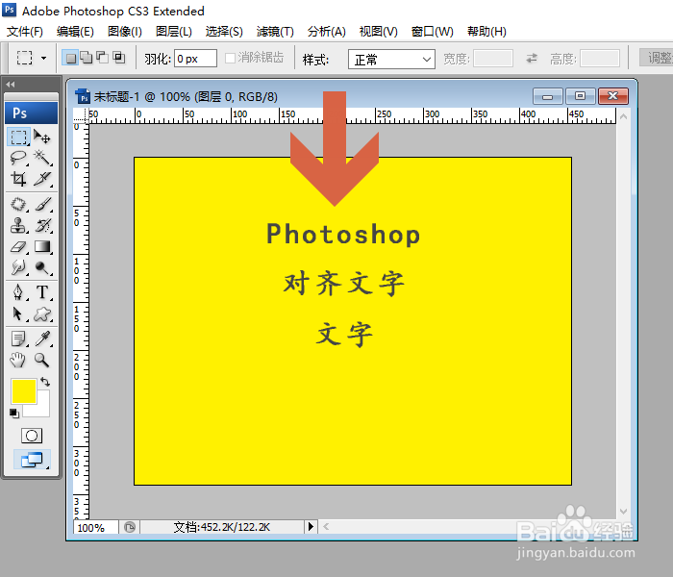Open the 帮助(H) menu

tap(486, 32)
